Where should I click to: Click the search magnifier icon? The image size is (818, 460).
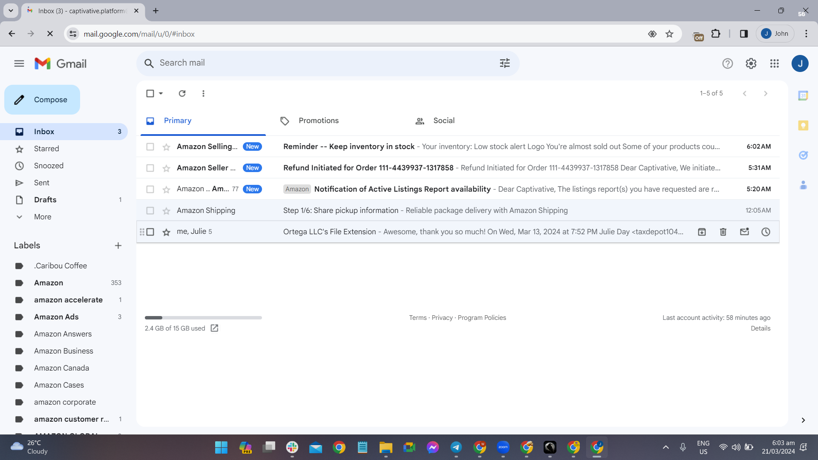tap(149, 63)
